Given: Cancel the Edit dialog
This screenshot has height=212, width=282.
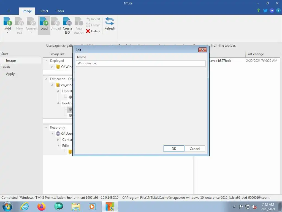Looking at the screenshot, I should 195,149.
